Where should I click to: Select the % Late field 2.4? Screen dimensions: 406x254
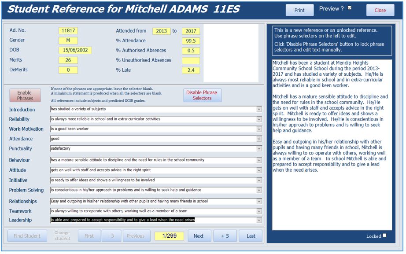point(191,70)
